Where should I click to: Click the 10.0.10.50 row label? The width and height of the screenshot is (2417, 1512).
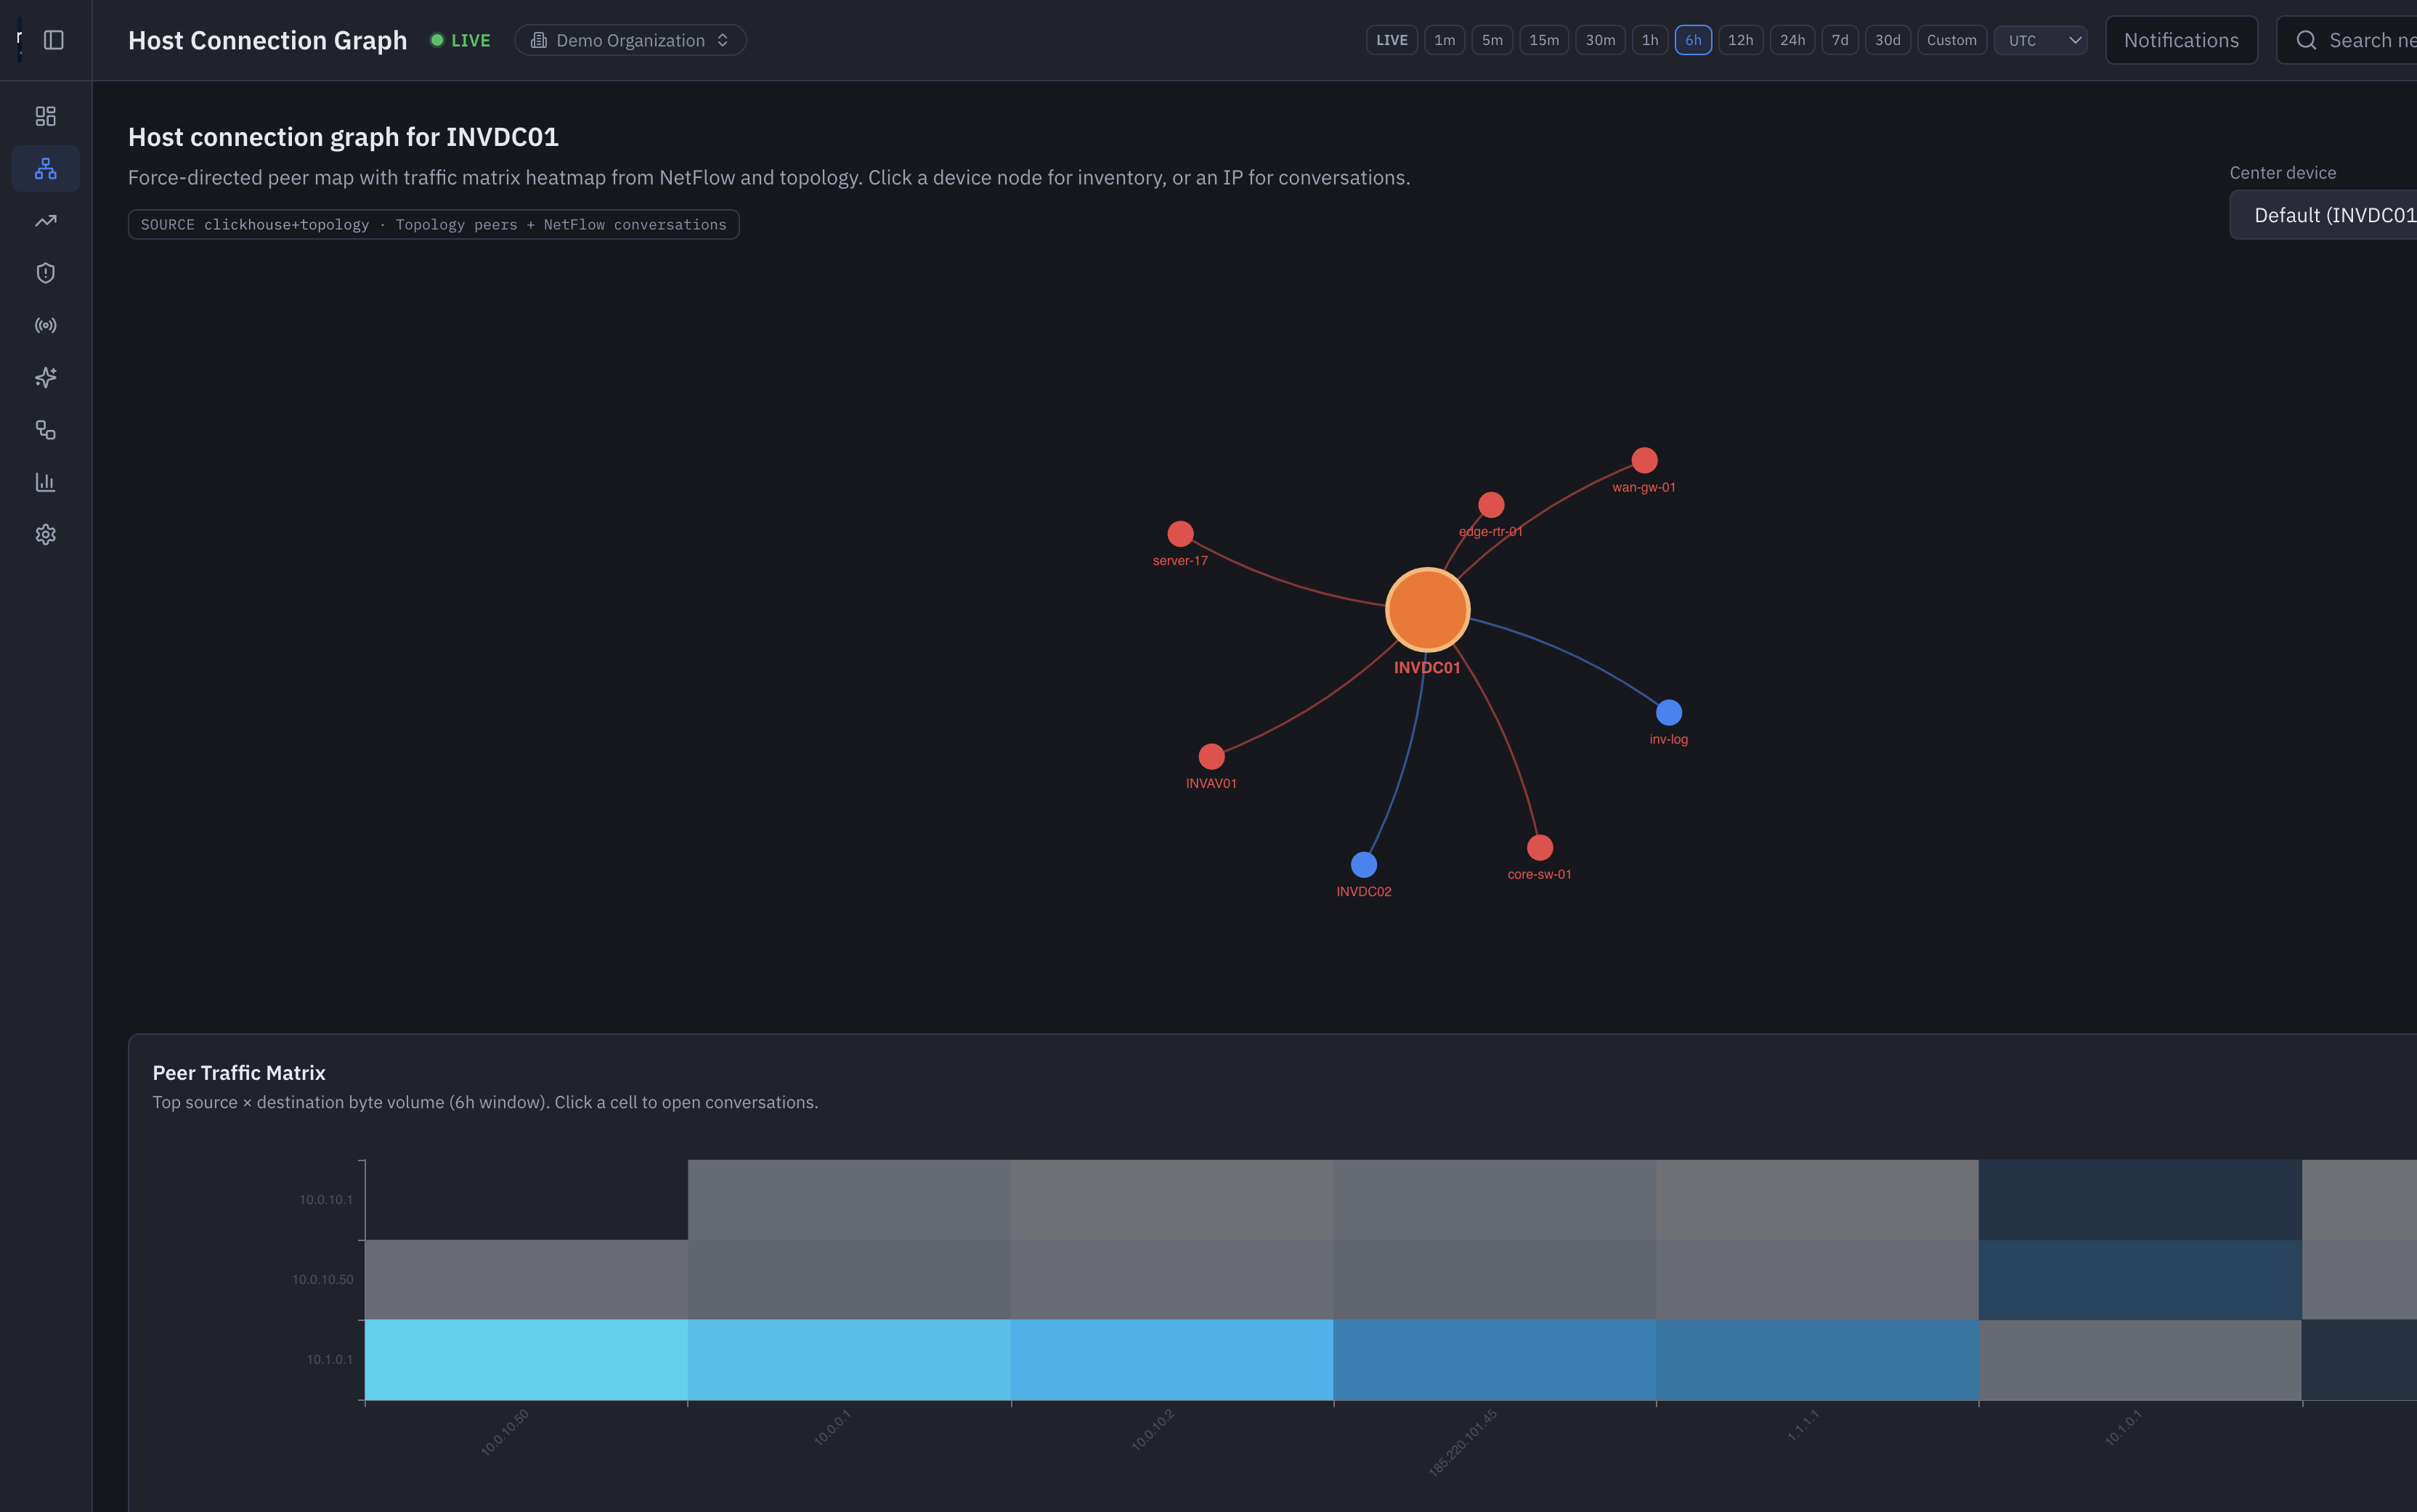coord(322,1280)
